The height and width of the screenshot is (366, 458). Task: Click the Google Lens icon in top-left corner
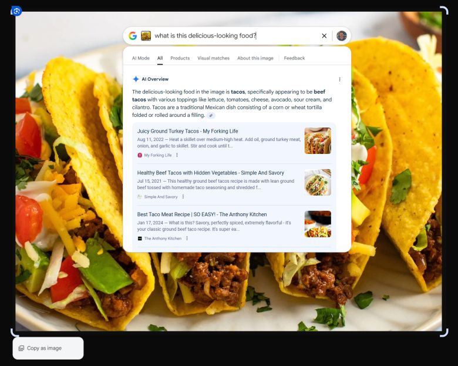pyautogui.click(x=16, y=11)
